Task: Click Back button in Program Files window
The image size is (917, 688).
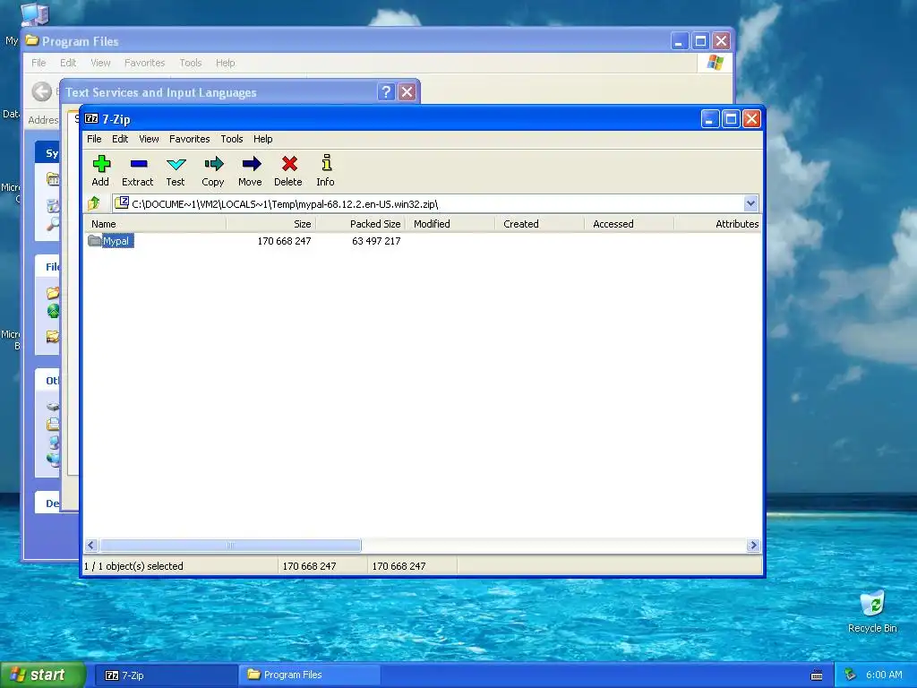Action: click(41, 91)
